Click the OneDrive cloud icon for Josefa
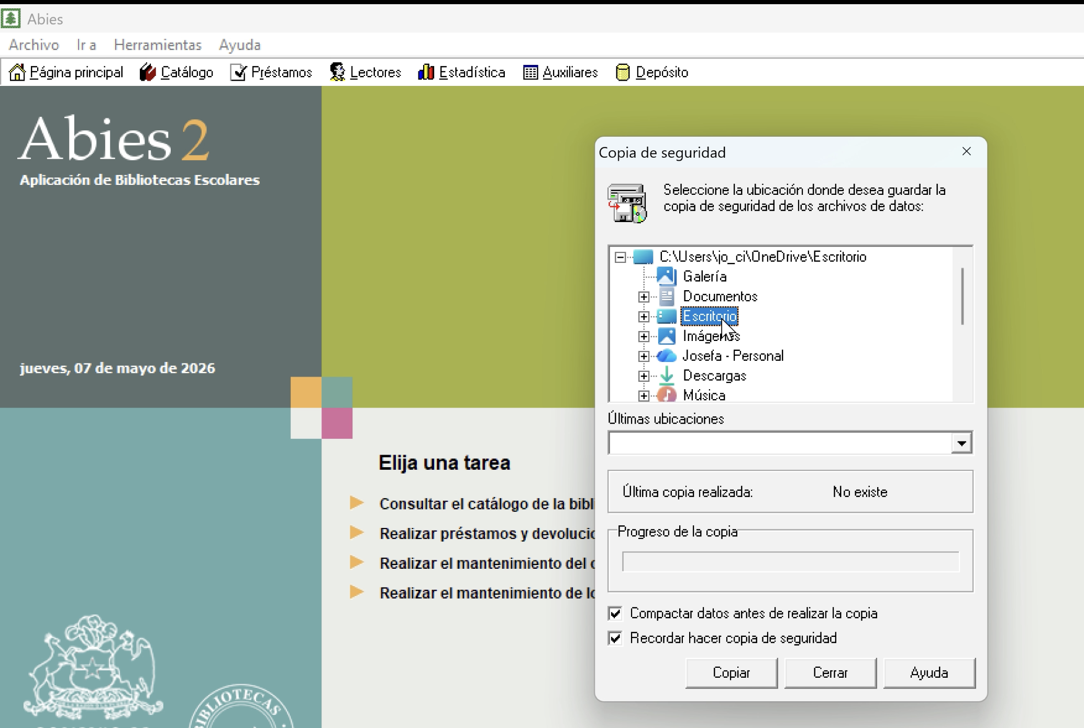This screenshot has width=1084, height=728. click(667, 356)
